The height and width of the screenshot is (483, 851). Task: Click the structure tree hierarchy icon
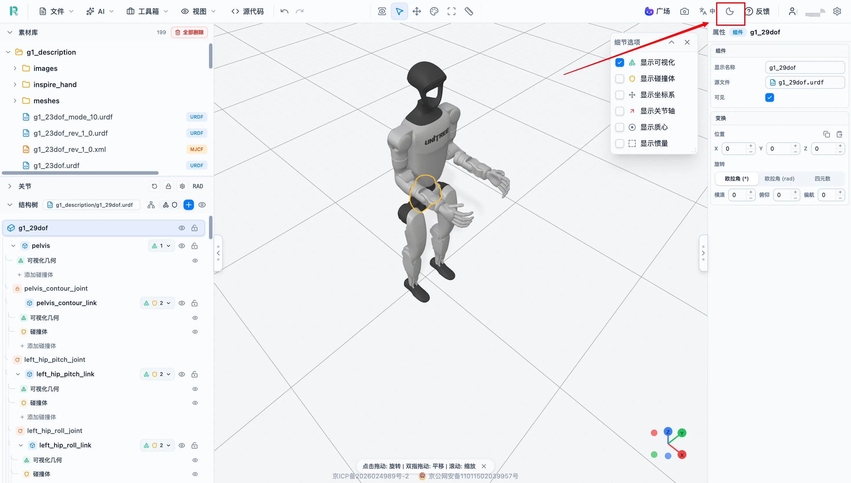tap(151, 205)
